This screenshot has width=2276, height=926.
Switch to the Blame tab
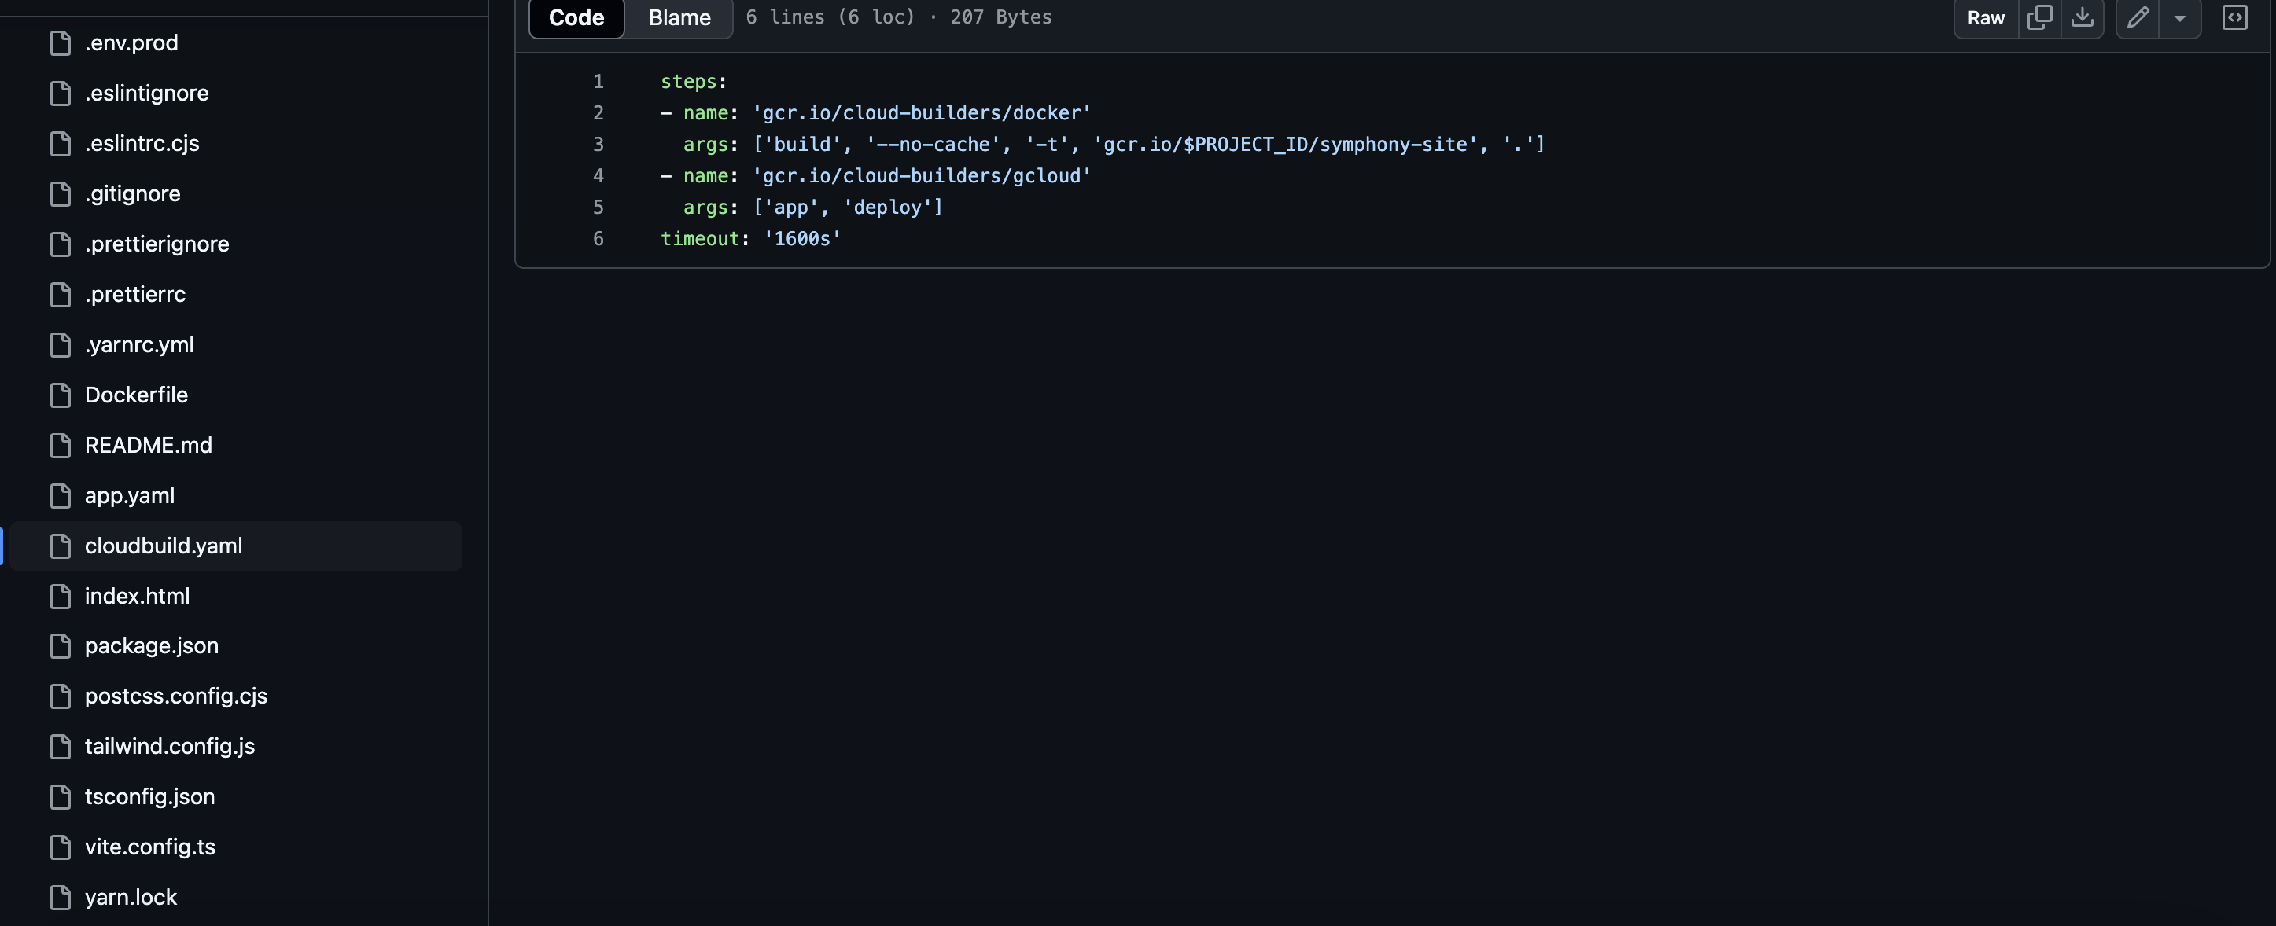pos(679,17)
